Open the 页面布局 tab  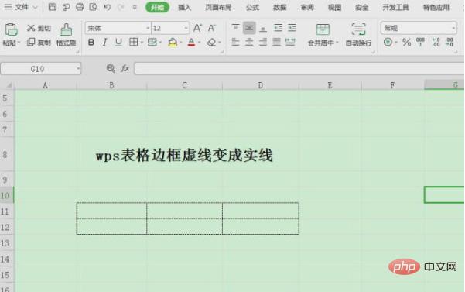coord(218,8)
